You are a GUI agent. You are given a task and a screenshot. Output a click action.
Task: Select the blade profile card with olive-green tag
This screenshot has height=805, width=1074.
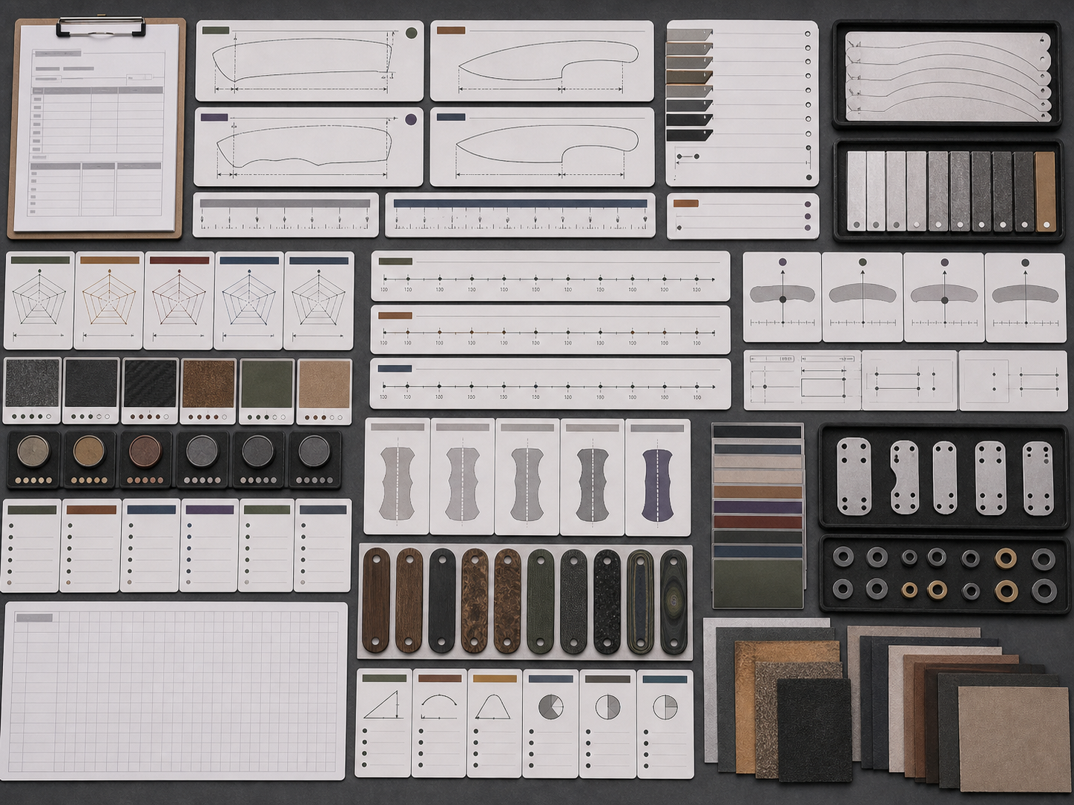coord(309,61)
